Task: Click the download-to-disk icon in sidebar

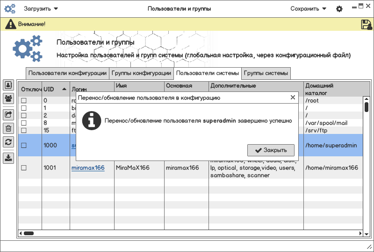Action: coord(8,158)
